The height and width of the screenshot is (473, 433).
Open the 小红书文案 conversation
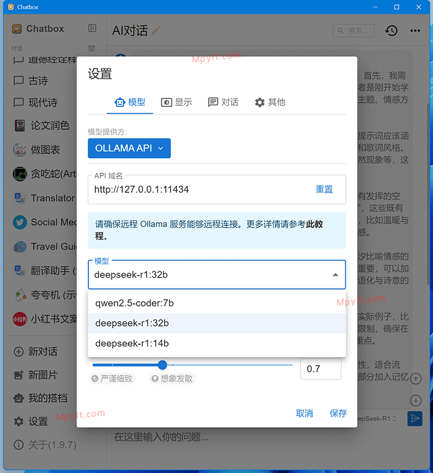click(44, 319)
